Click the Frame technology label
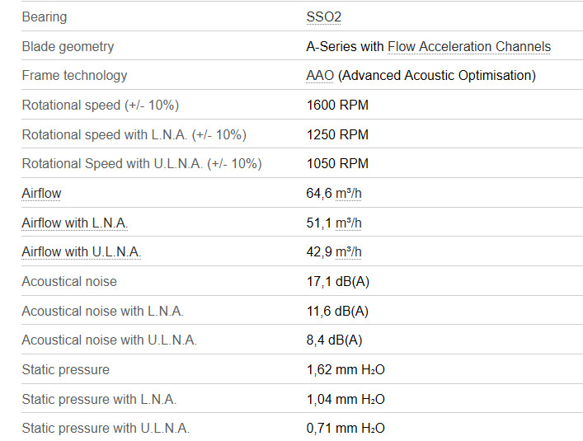 [x=74, y=75]
